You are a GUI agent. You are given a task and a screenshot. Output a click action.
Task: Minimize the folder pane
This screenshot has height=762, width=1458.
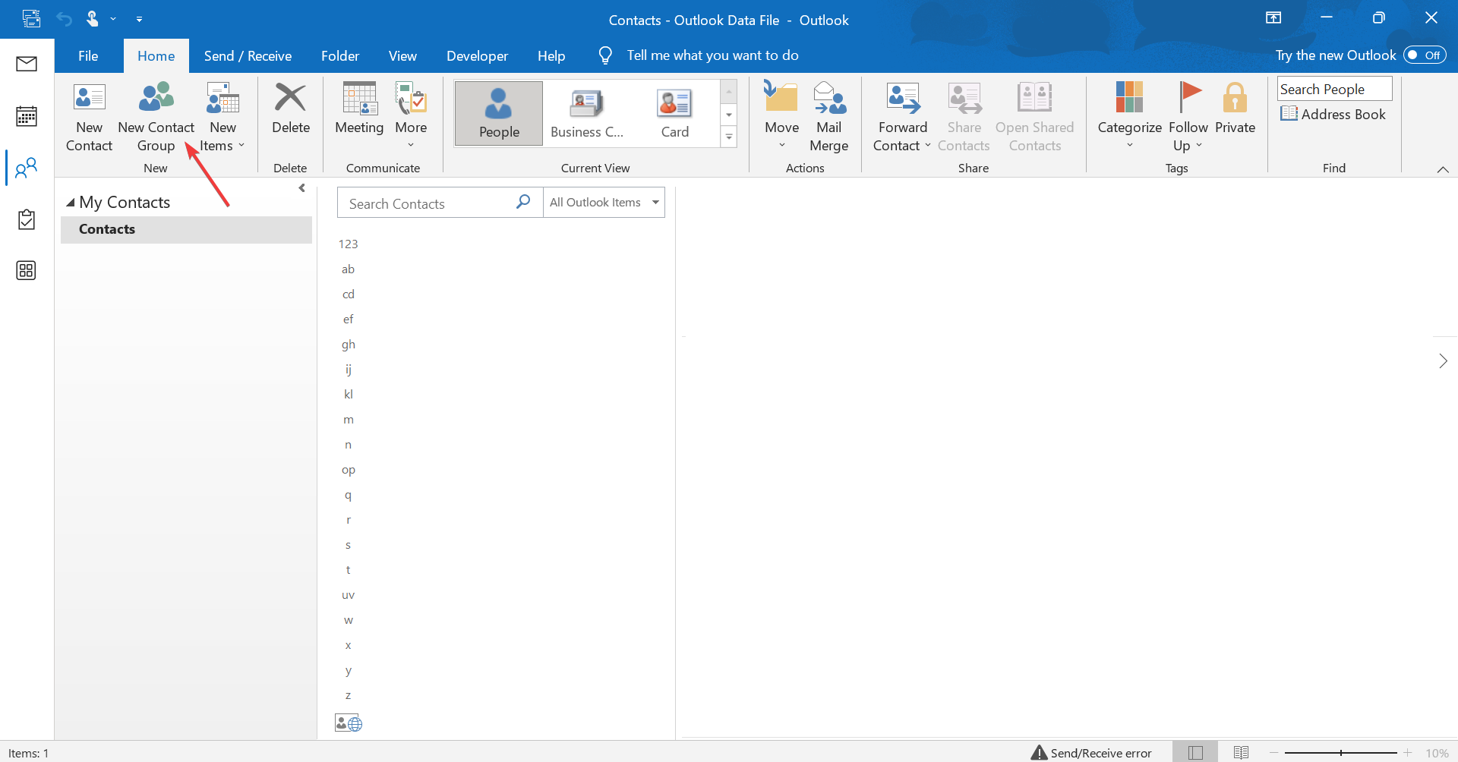(x=302, y=188)
